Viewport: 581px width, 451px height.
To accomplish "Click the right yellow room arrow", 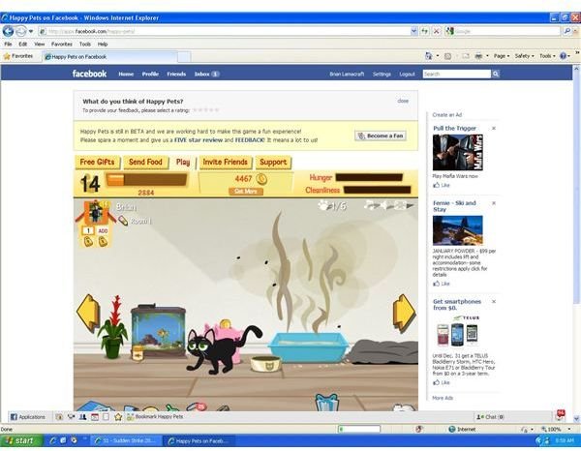I will [404, 314].
